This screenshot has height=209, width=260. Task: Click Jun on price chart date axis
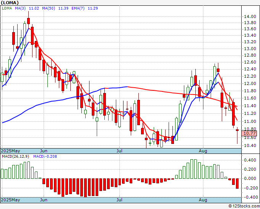pyautogui.click(x=44, y=151)
